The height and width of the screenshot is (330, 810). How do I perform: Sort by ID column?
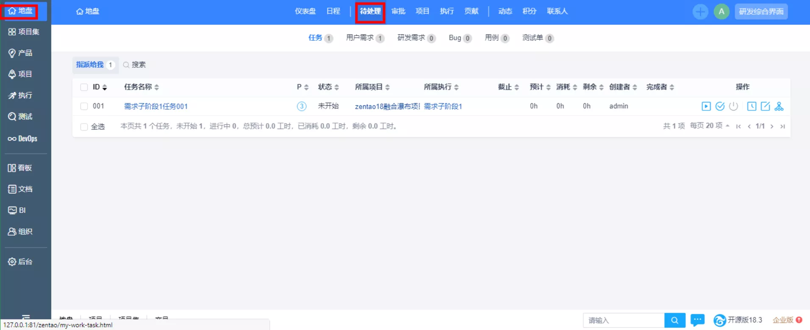(x=100, y=87)
